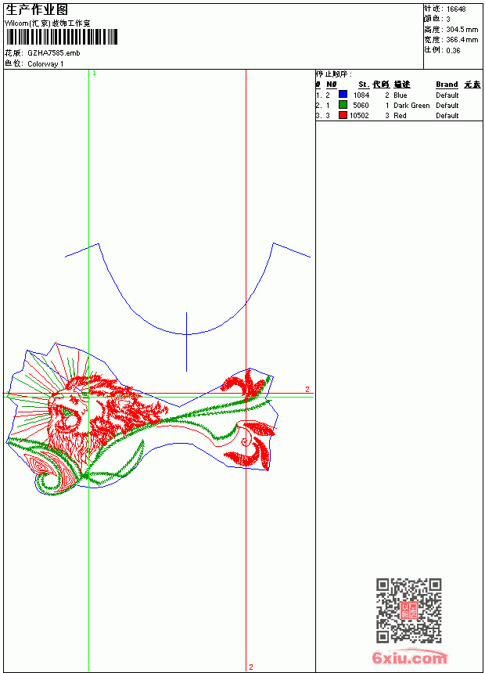The image size is (485, 673).
Task: Click the red color swatch
Action: coord(343,115)
